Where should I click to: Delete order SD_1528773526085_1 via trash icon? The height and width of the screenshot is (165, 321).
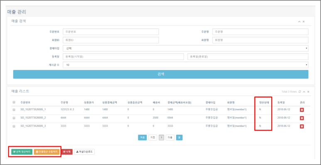click(302, 110)
